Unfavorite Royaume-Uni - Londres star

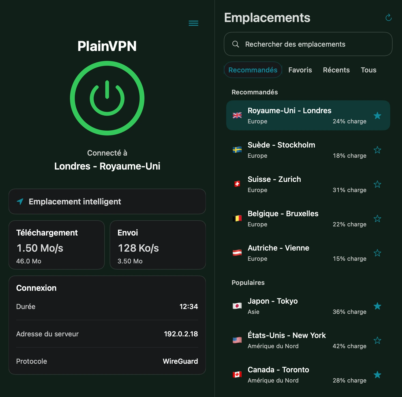(x=377, y=116)
